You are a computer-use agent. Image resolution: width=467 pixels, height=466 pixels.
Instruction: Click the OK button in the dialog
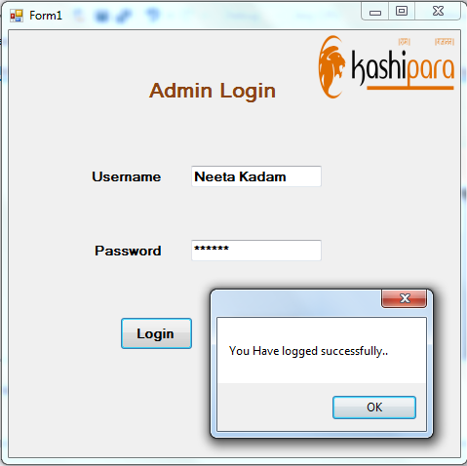[374, 408]
